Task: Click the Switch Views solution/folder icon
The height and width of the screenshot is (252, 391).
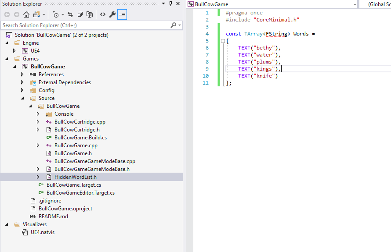Action: (x=36, y=14)
